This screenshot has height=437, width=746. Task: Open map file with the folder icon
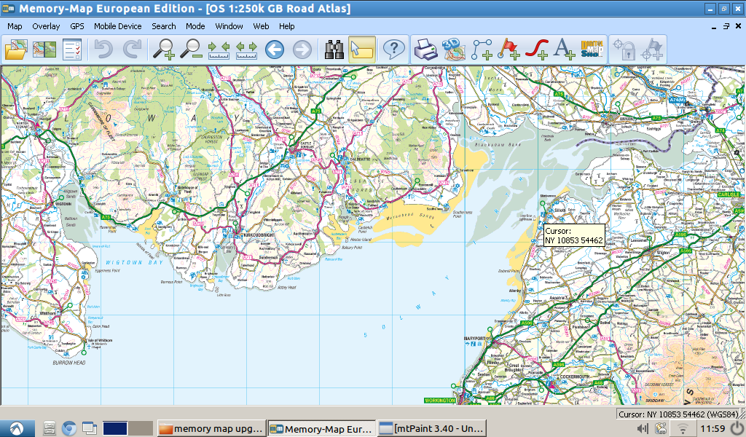pyautogui.click(x=16, y=50)
